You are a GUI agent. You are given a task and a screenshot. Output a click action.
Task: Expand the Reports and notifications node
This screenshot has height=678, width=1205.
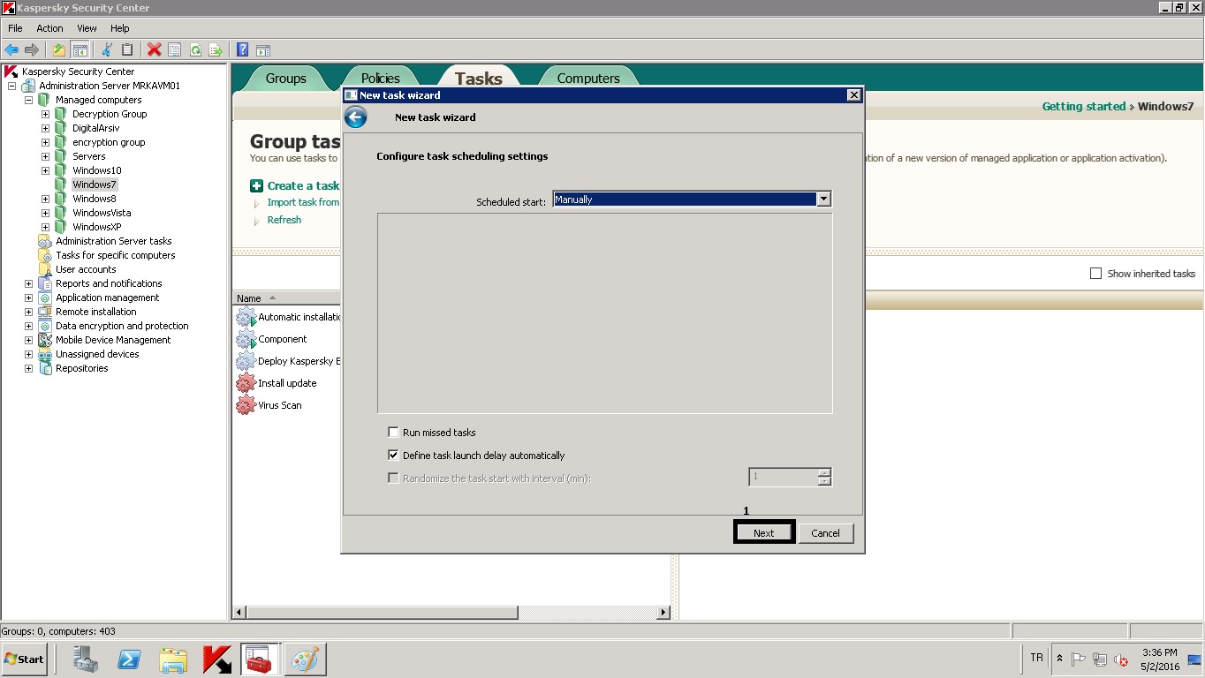pyautogui.click(x=28, y=283)
